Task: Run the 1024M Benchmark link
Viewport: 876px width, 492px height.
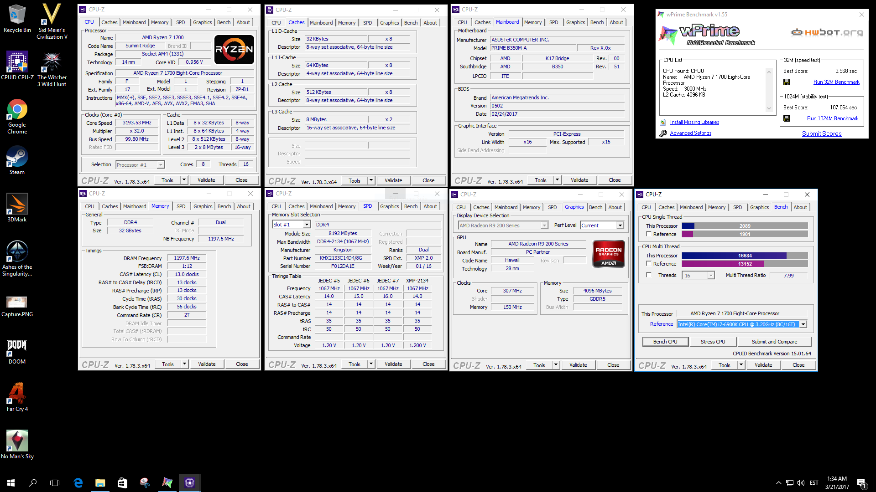Action: point(833,118)
